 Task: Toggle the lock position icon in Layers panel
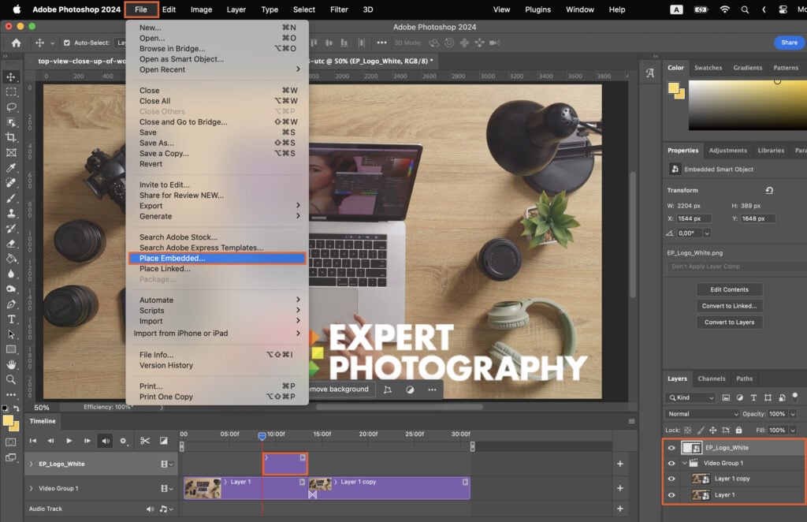[713, 430]
